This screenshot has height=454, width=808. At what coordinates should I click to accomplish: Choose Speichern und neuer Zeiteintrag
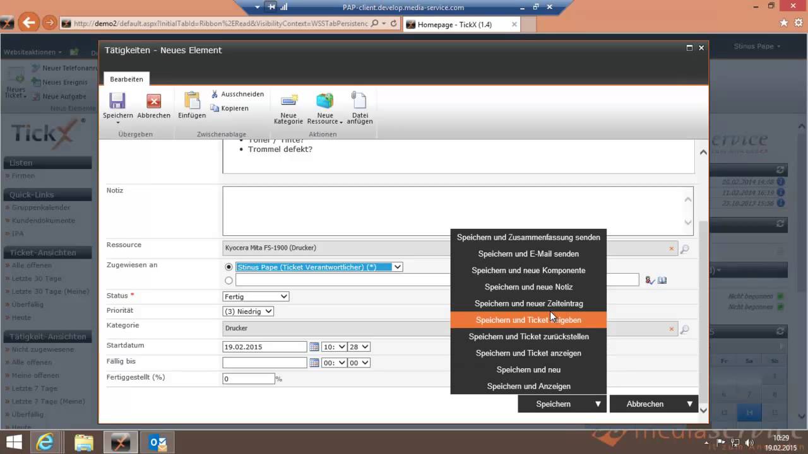[528, 303]
